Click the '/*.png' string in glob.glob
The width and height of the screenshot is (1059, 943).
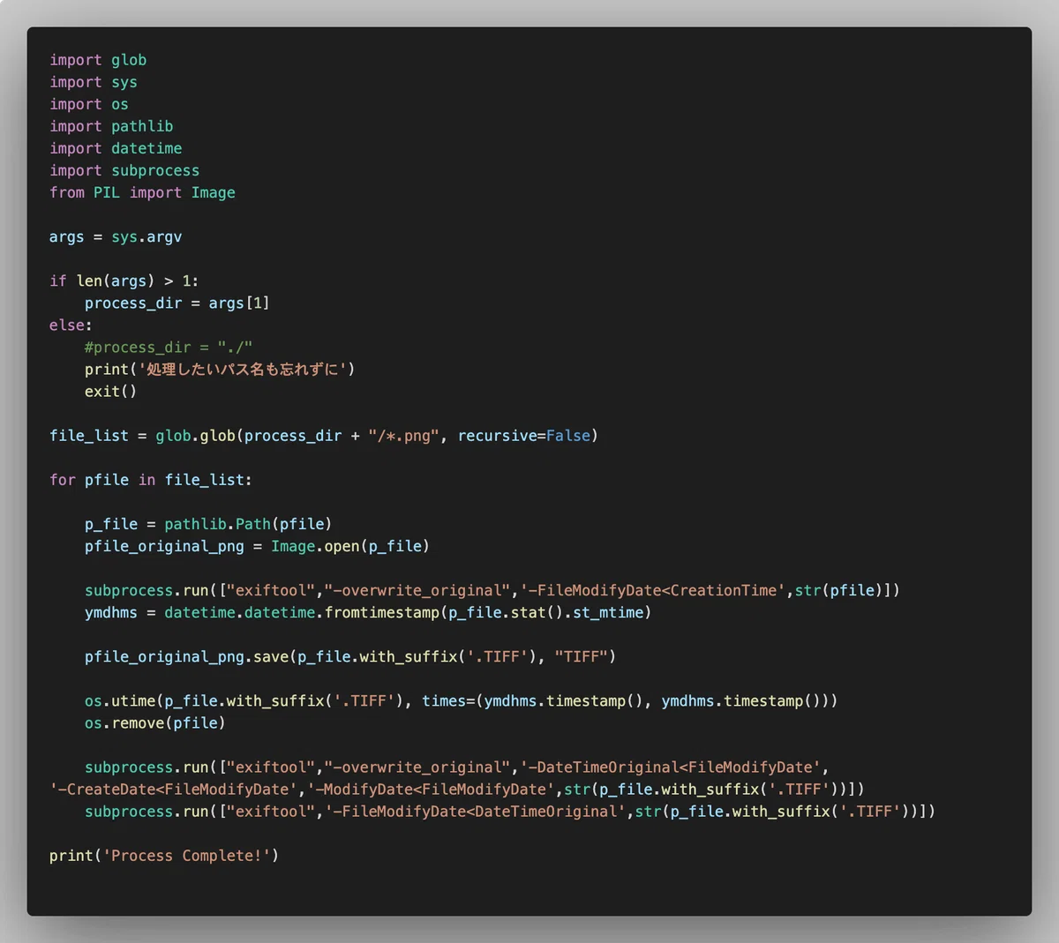[x=403, y=435]
